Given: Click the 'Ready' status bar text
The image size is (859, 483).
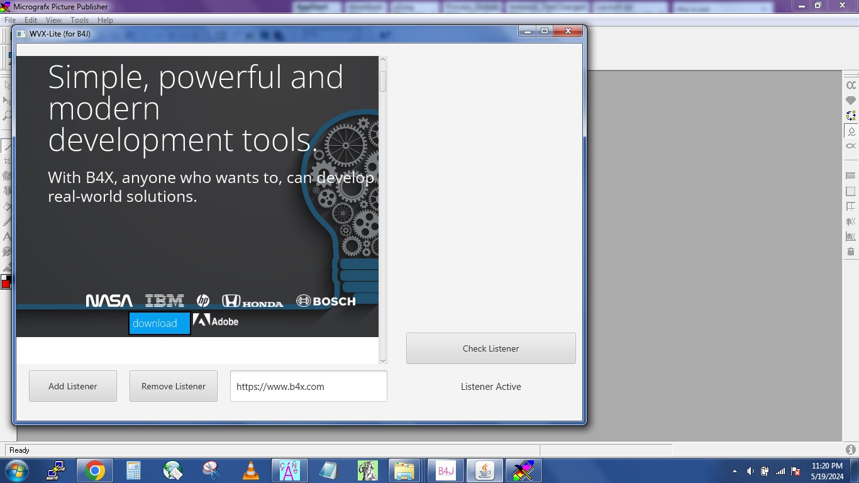Looking at the screenshot, I should coord(19,450).
